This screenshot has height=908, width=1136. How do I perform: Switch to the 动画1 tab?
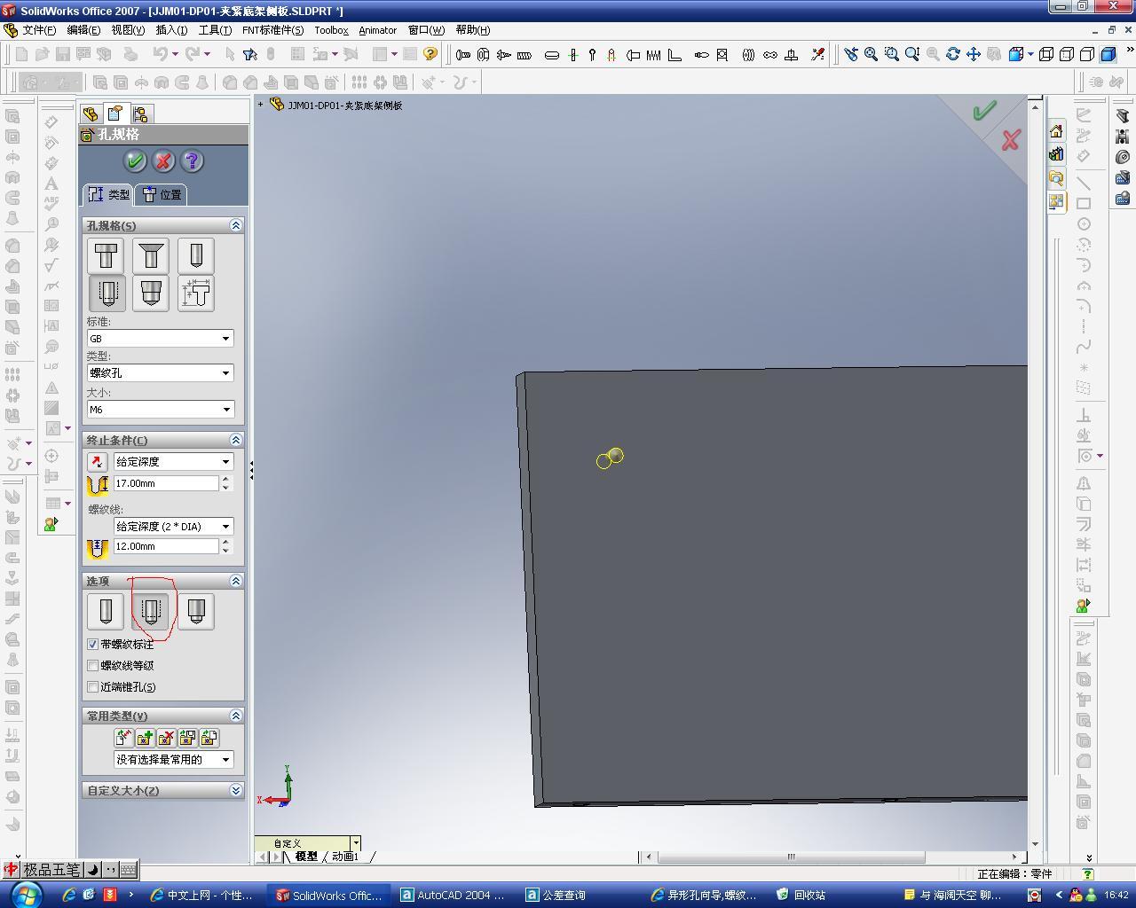click(345, 857)
